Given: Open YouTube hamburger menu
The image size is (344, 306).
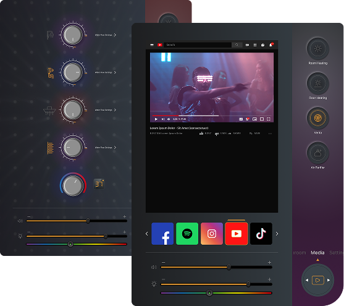Looking at the screenshot, I should [152, 45].
